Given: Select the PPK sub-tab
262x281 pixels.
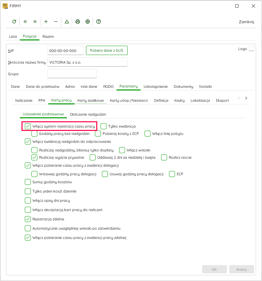Looking at the screenshot, I should [x=42, y=100].
